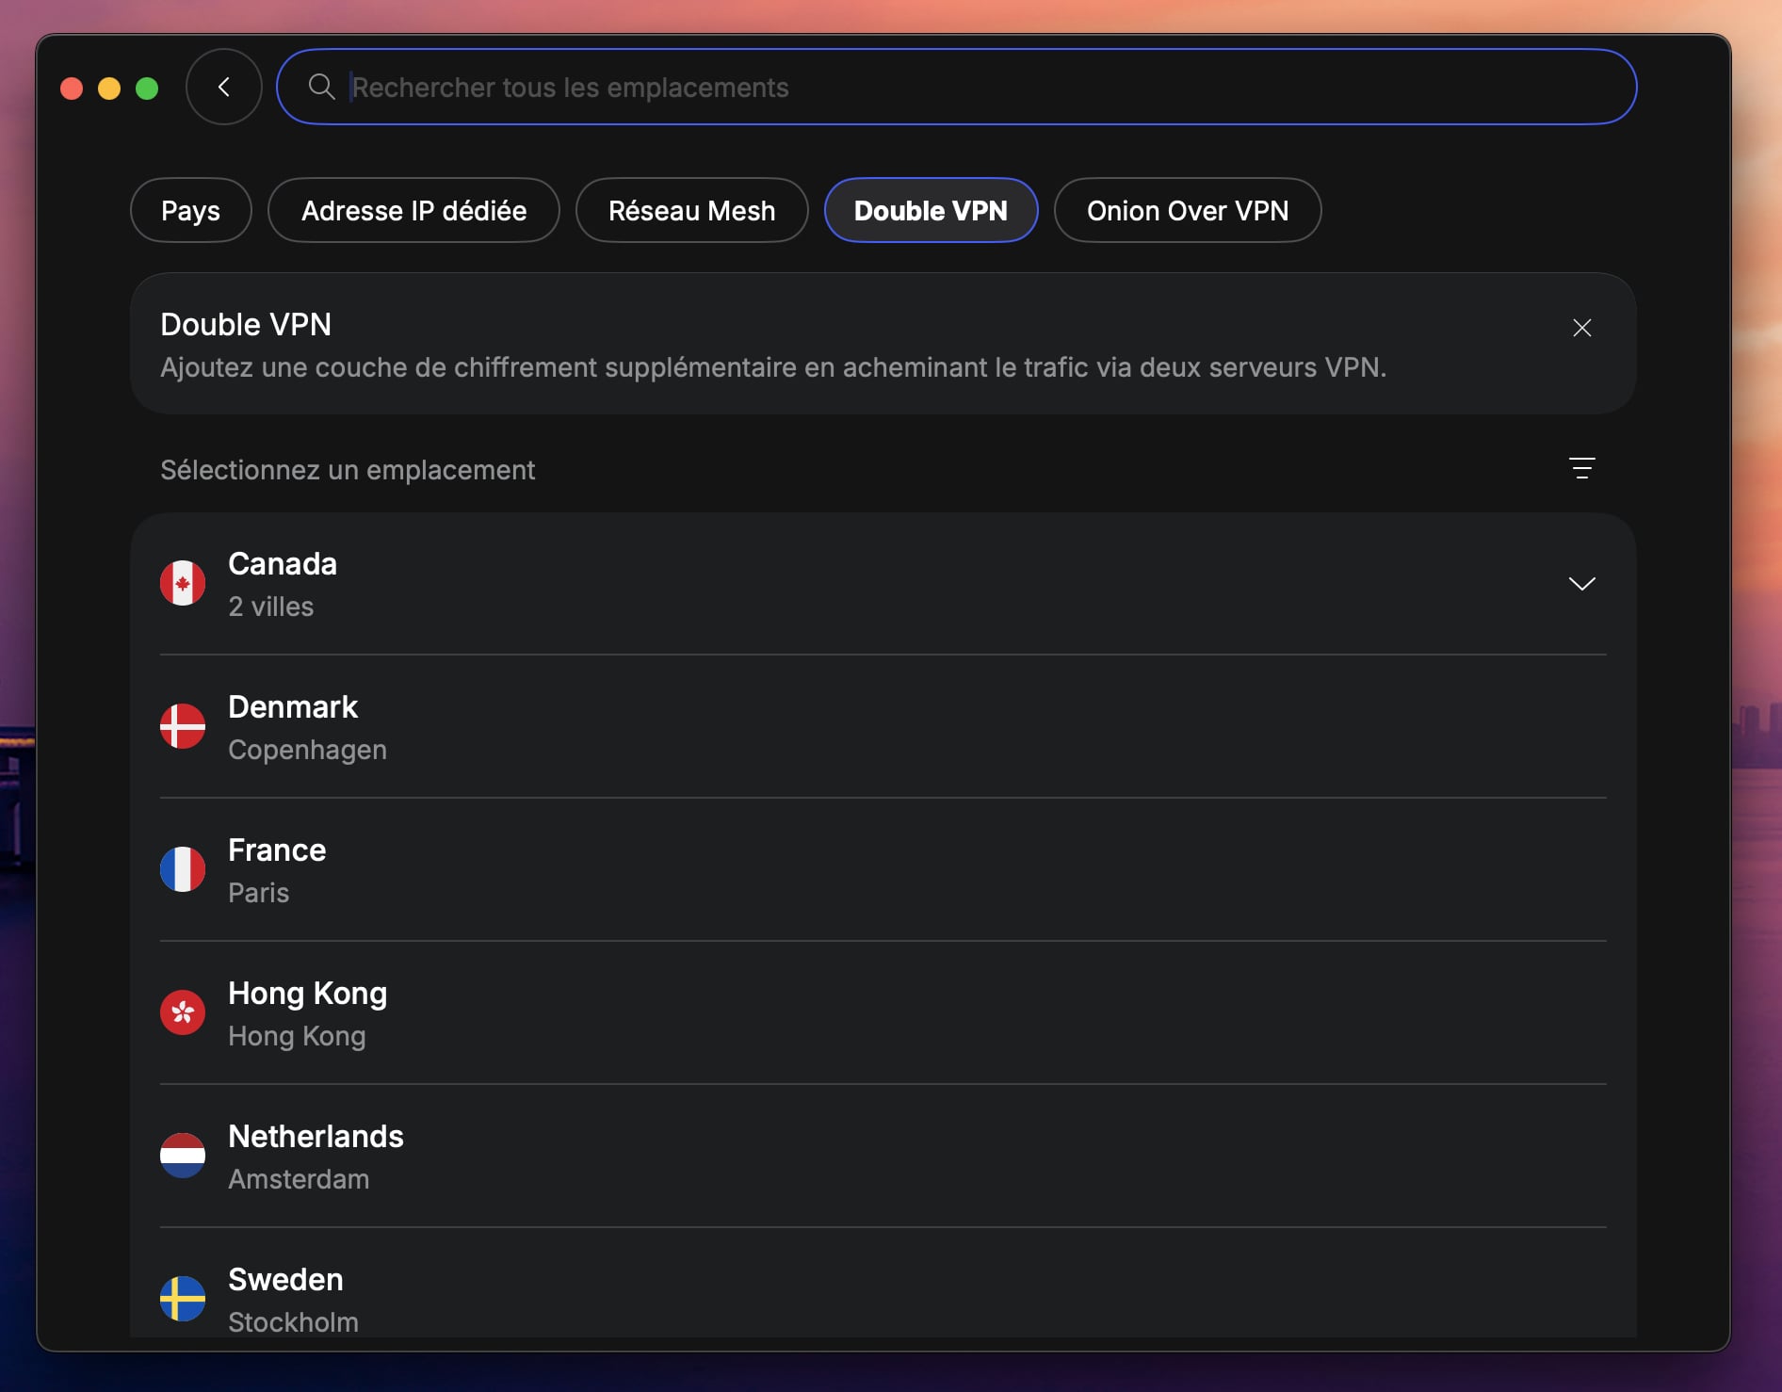Viewport: 1782px width, 1392px height.
Task: Dismiss the Double VPN info banner
Action: 1581,328
